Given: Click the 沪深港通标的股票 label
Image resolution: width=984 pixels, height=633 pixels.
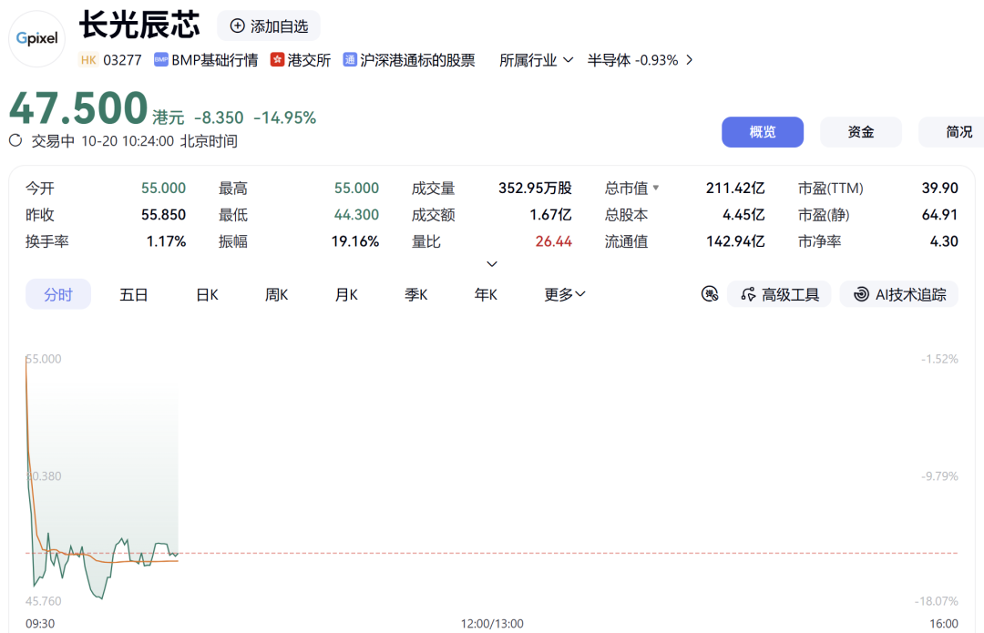Looking at the screenshot, I should click(417, 60).
